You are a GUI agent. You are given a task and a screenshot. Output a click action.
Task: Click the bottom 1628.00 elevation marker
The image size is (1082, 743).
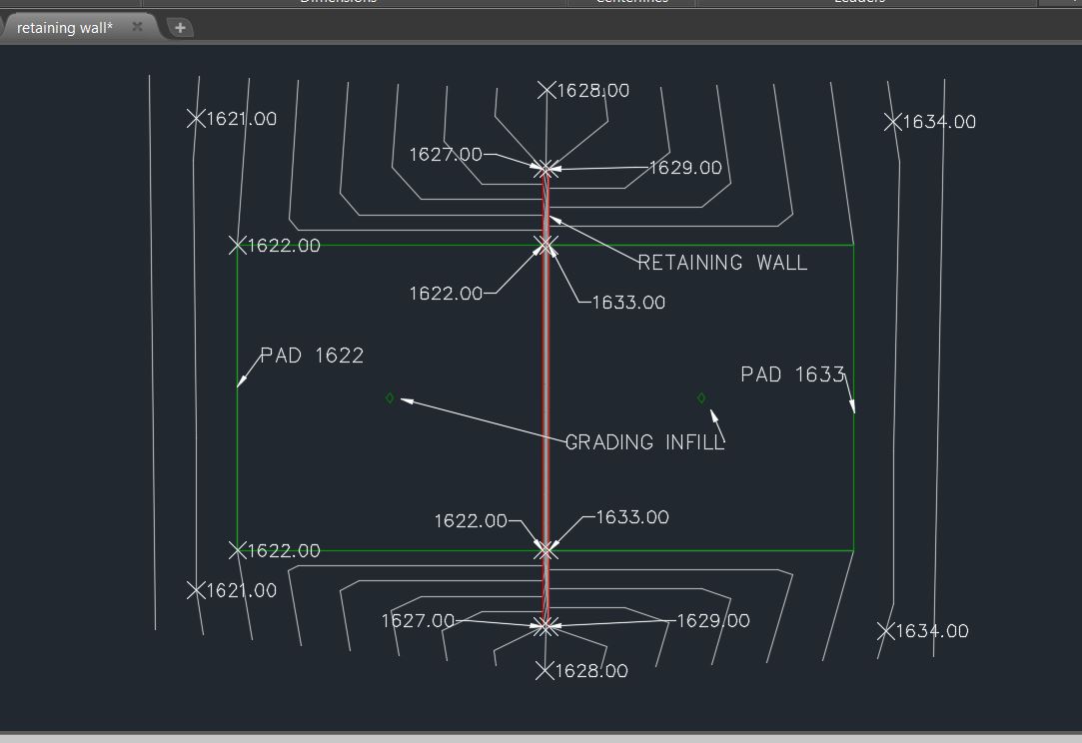(545, 669)
